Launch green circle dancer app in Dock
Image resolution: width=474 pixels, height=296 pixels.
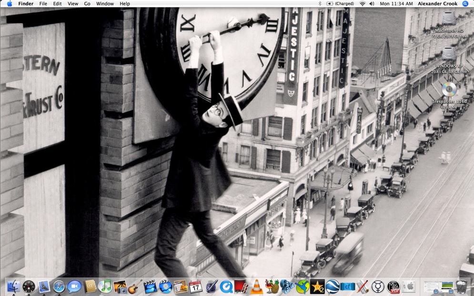tap(303, 286)
